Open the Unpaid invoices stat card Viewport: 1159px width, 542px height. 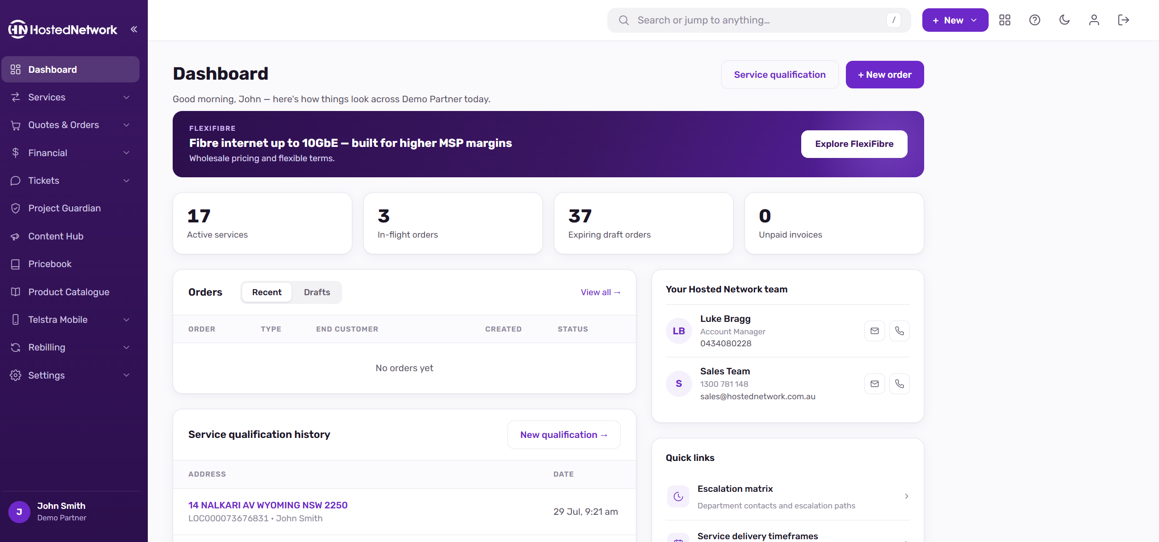[x=834, y=223]
